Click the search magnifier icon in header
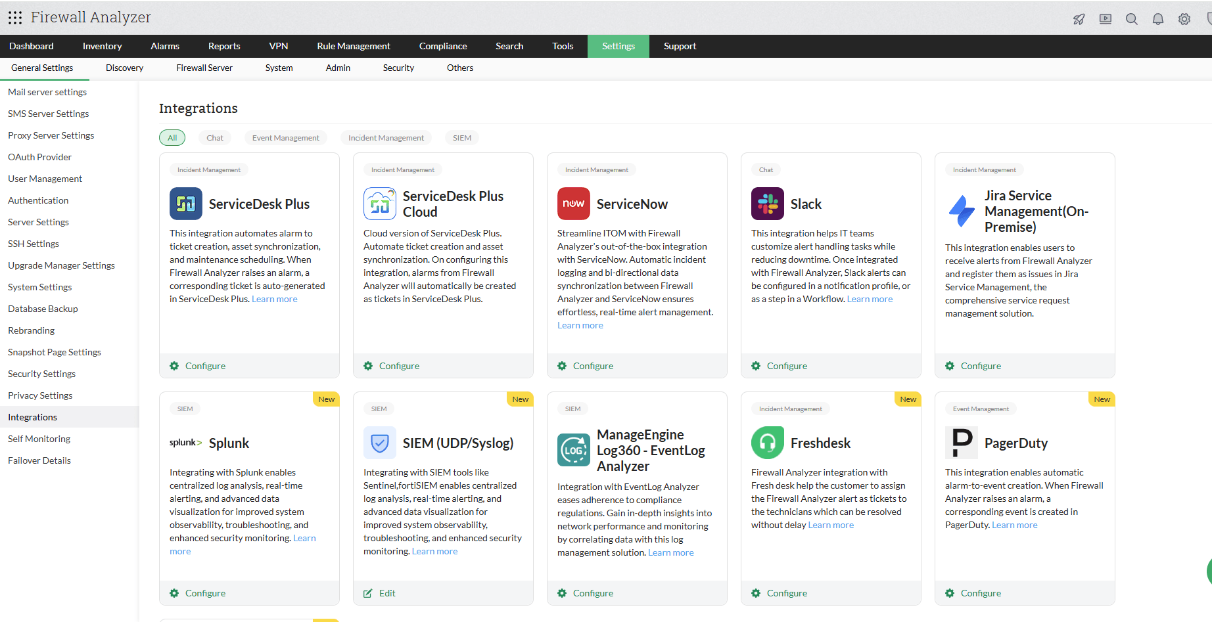The image size is (1212, 622). [x=1131, y=19]
